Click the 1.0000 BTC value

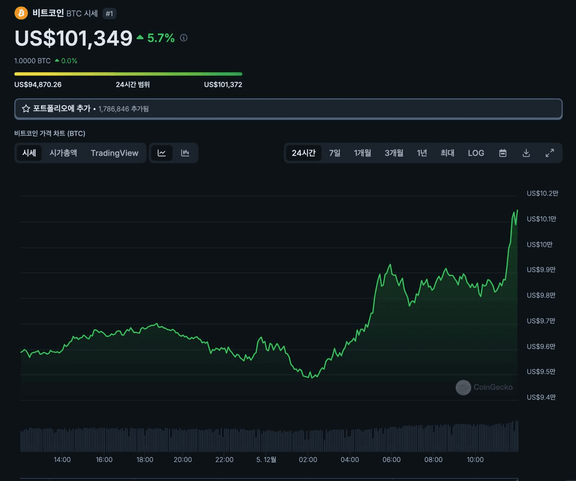[32, 61]
